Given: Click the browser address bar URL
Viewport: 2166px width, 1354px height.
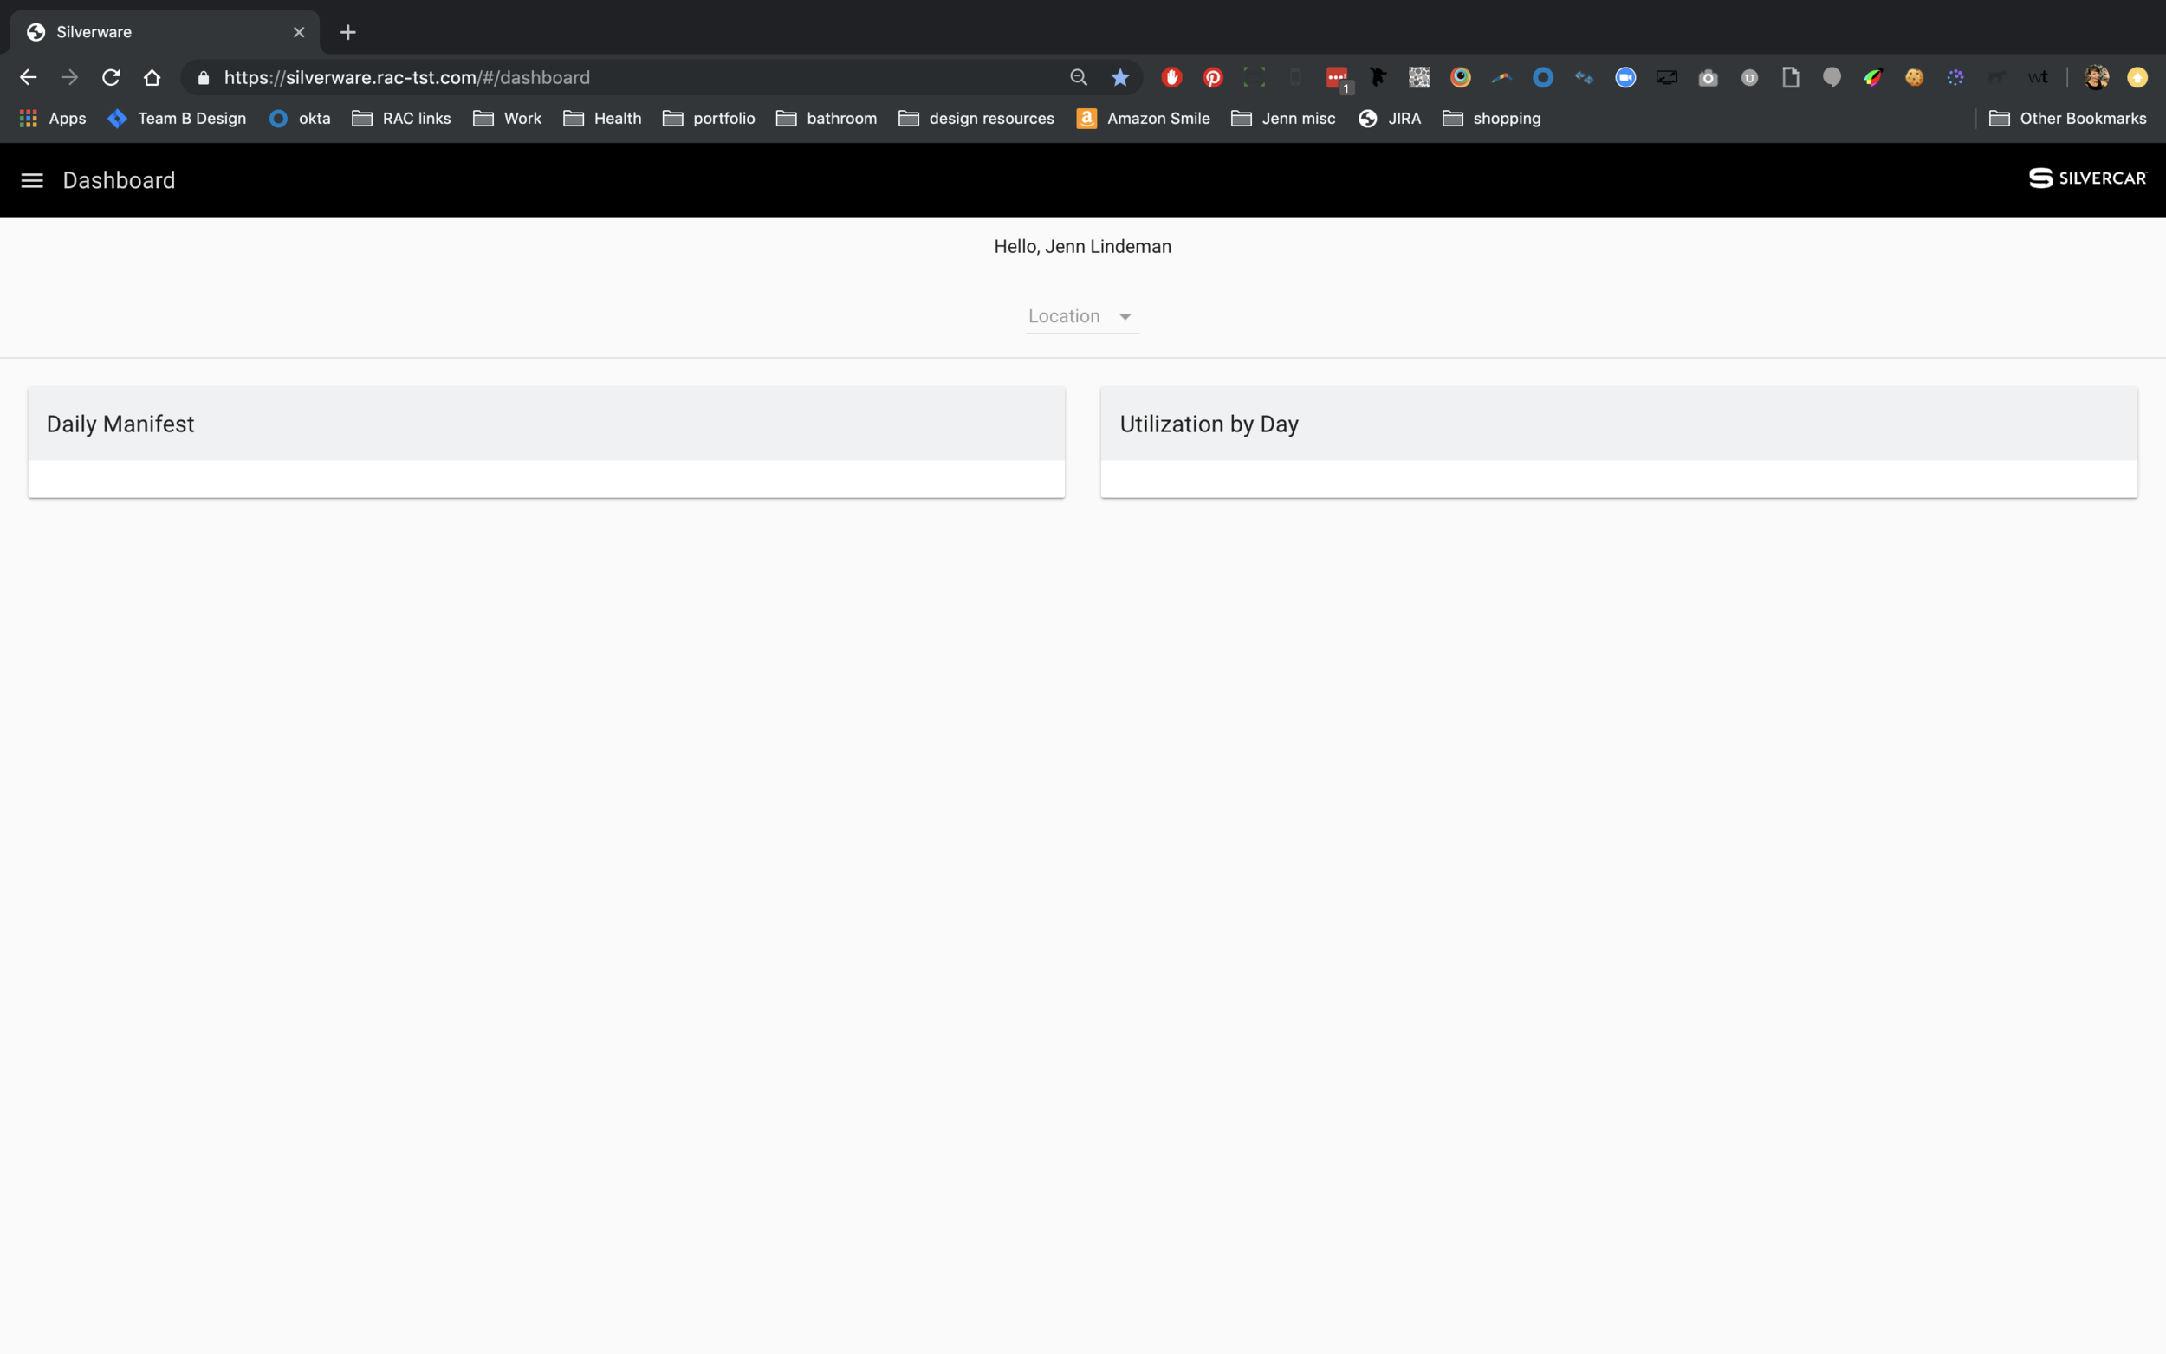Looking at the screenshot, I should [x=405, y=76].
